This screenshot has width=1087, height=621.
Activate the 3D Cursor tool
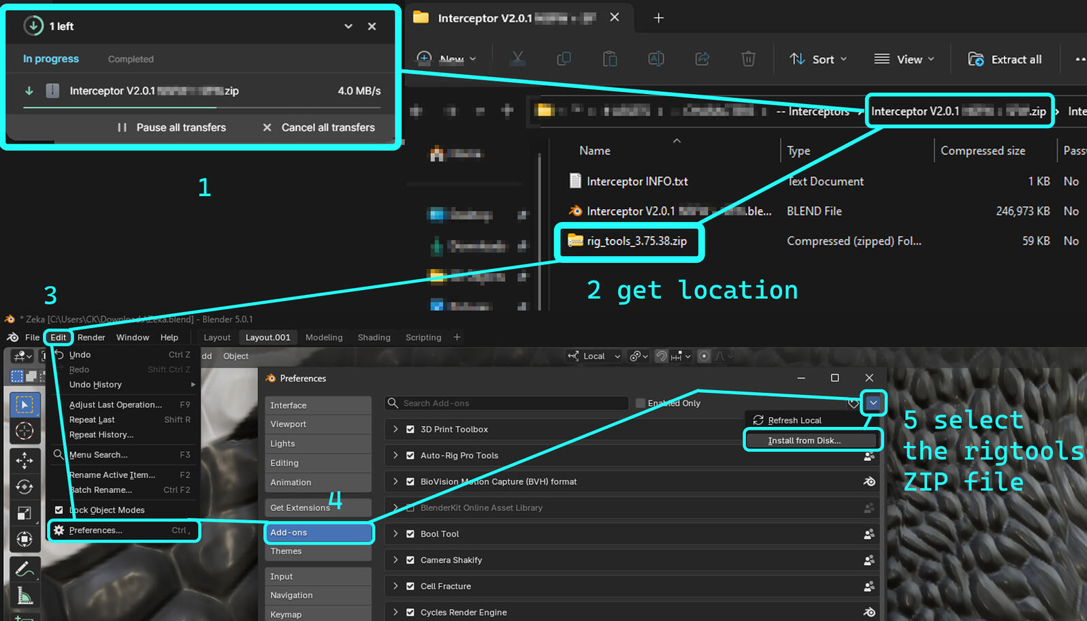coord(25,431)
